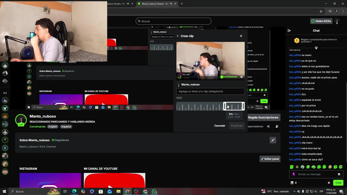Open chat settings gear icon
This screenshot has height=195, width=347.
[329, 183]
